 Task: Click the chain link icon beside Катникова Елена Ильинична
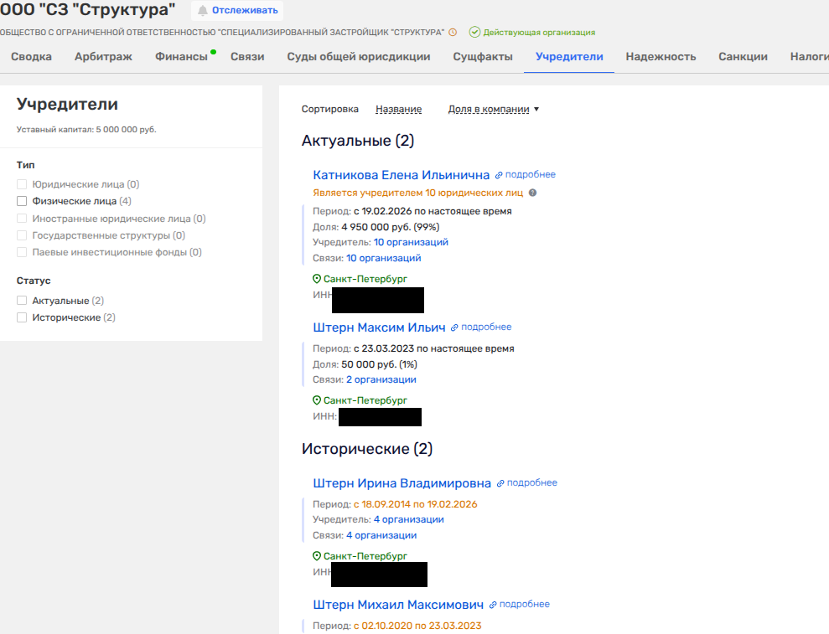tap(499, 175)
